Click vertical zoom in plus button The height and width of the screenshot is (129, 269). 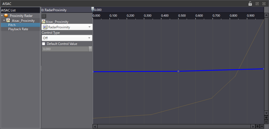click(x=266, y=118)
